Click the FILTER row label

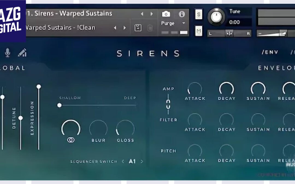[168, 120]
